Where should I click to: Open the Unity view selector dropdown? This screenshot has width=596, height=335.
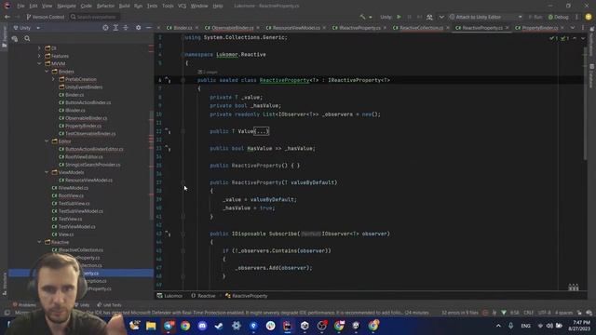(27, 28)
